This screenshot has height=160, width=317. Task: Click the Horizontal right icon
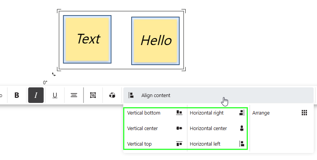coord(242,113)
